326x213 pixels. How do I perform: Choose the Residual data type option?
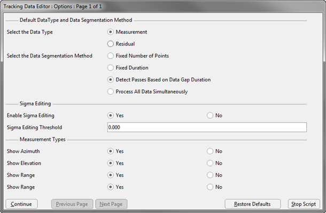[111, 44]
